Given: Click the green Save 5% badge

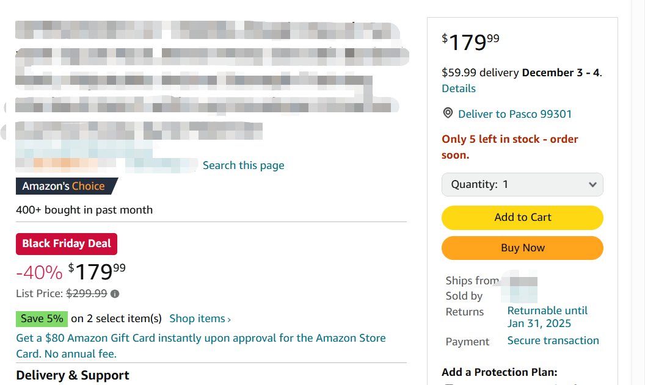Looking at the screenshot, I should click(x=42, y=318).
